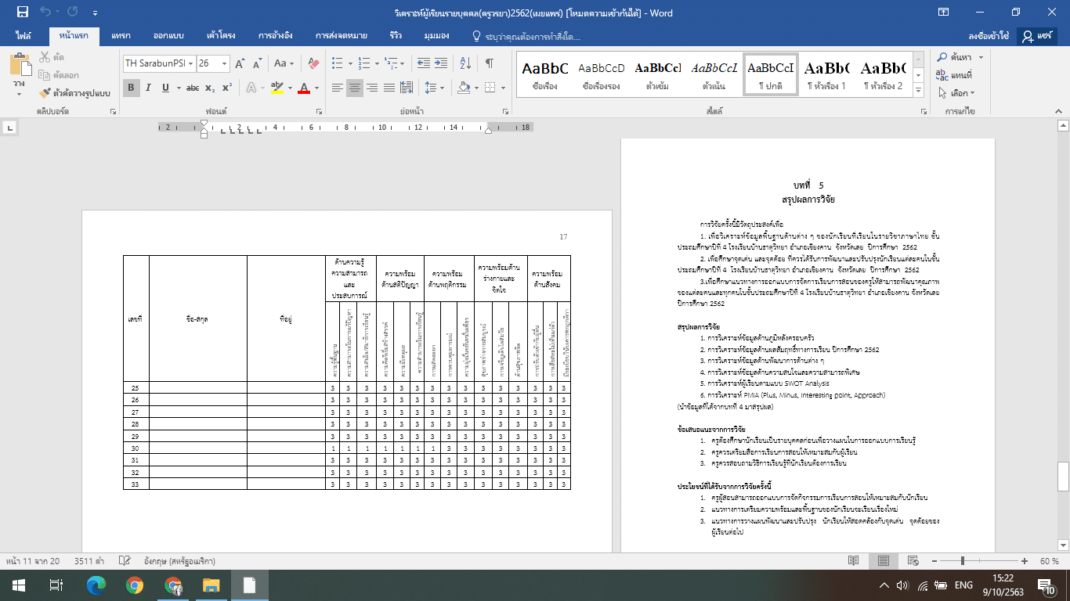Click the red font color button
The image size is (1070, 601).
click(x=305, y=88)
